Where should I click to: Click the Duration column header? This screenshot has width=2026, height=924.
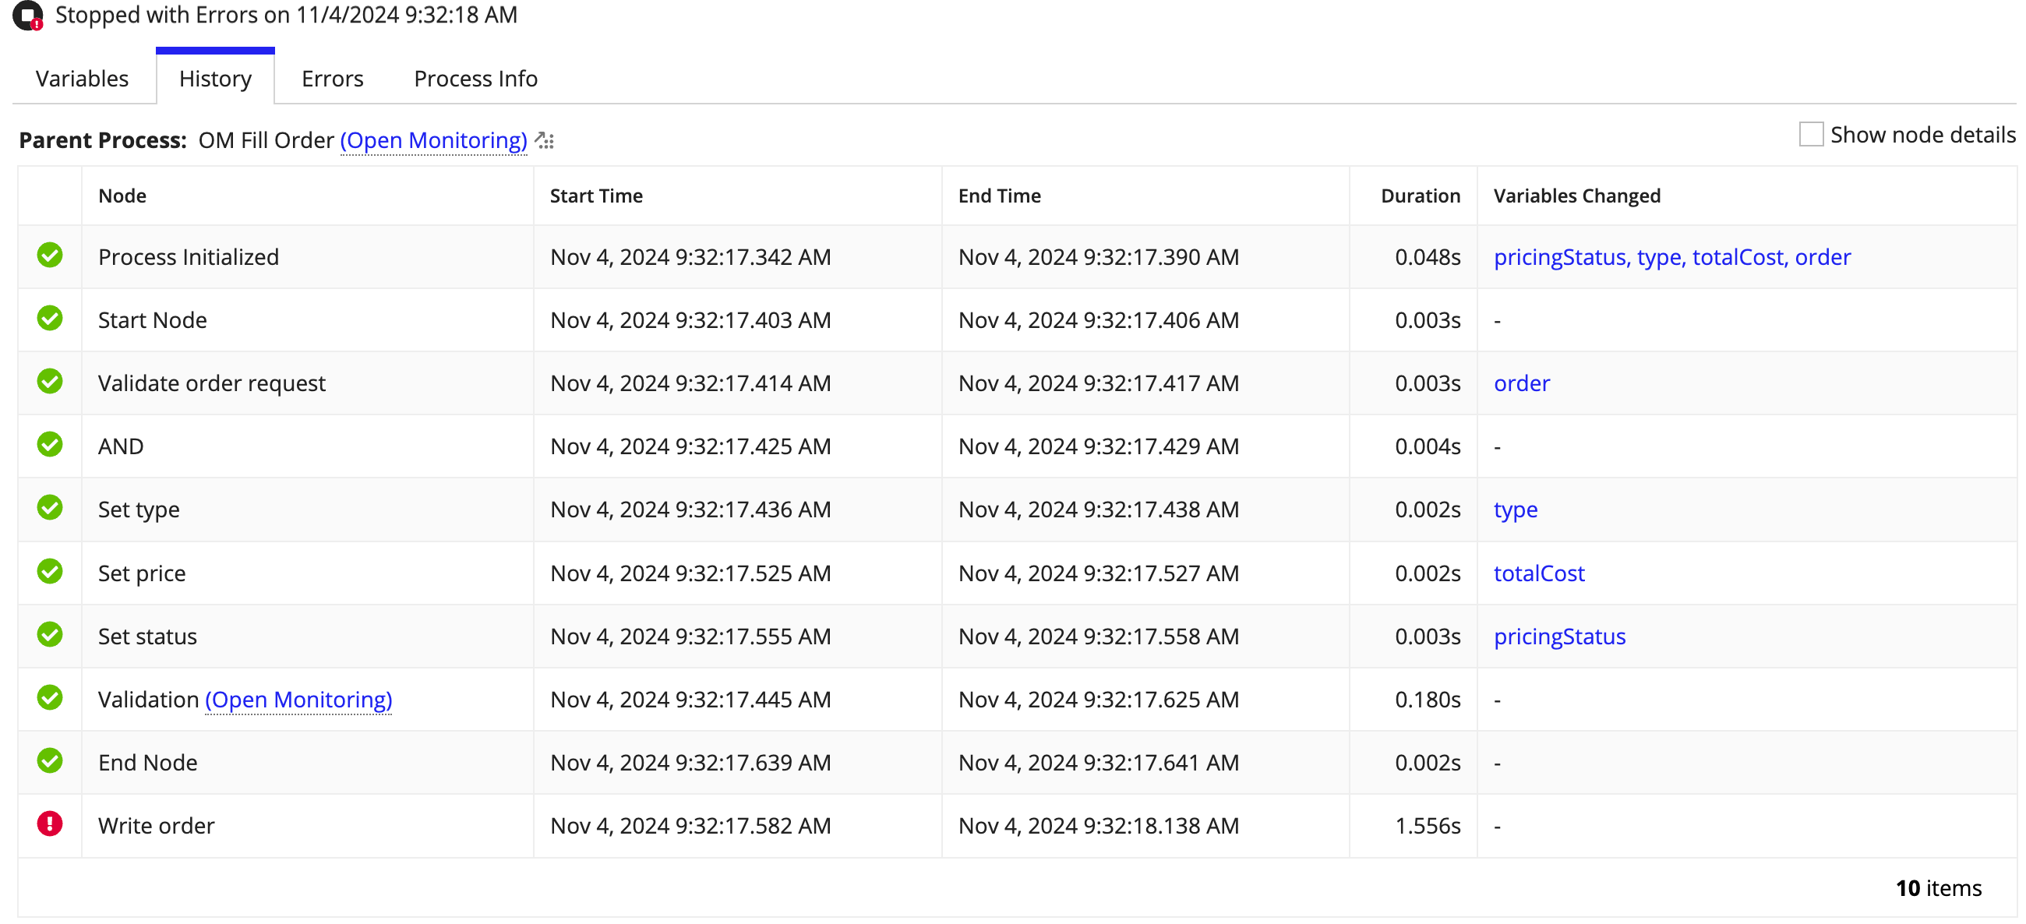(x=1421, y=196)
